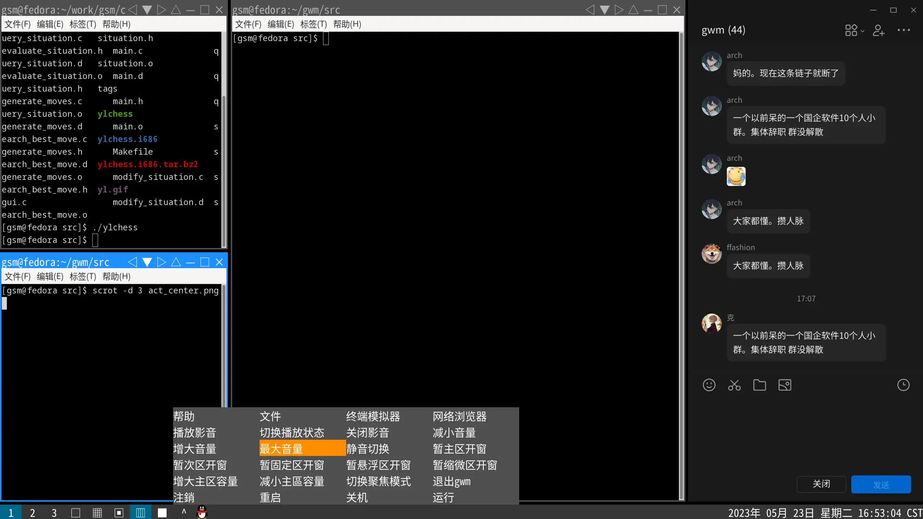The image size is (923, 519).
Task: Select the stacked-square layout icon on taskbar
Action: [x=119, y=513]
